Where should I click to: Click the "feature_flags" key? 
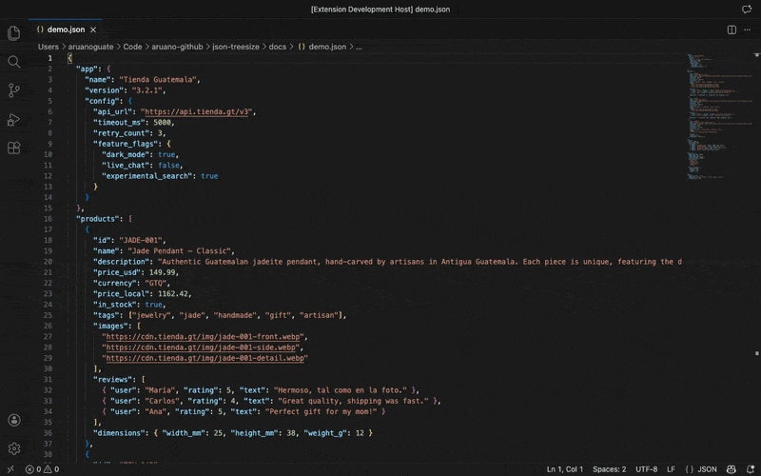(x=126, y=144)
